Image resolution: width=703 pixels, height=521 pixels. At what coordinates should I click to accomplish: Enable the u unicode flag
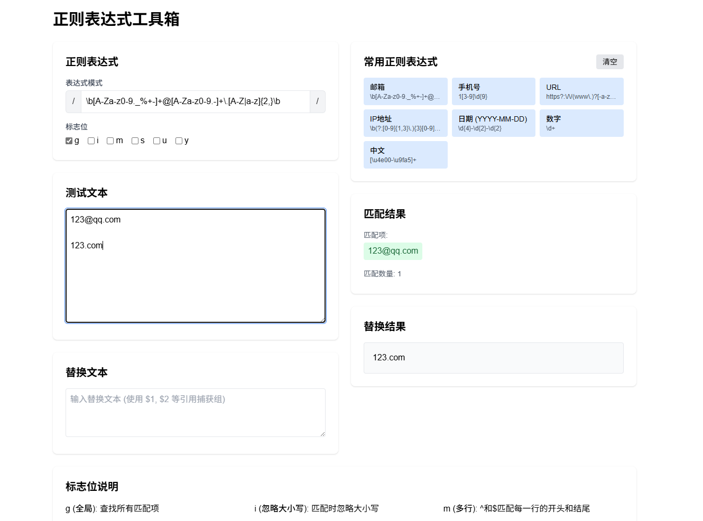(156, 141)
